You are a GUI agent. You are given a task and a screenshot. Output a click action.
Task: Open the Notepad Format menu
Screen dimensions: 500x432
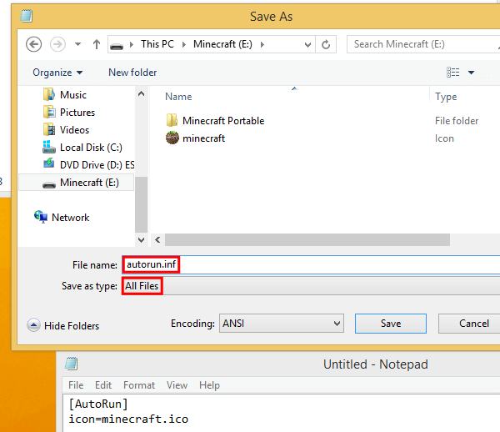pos(139,385)
